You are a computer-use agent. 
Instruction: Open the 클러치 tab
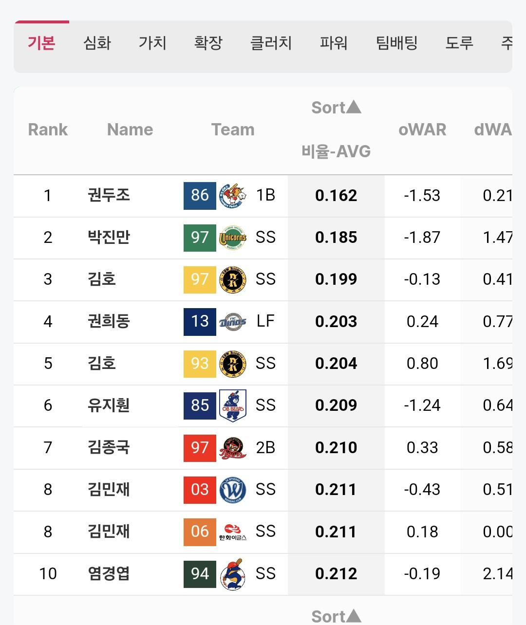coord(271,43)
